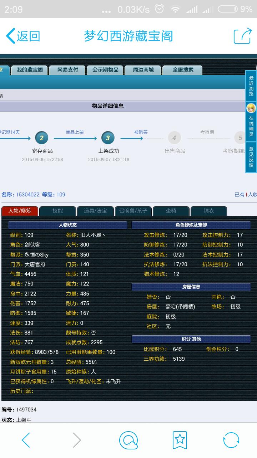
Task: Select 梦幻西游藏宝阁 page title
Action: [x=128, y=36]
